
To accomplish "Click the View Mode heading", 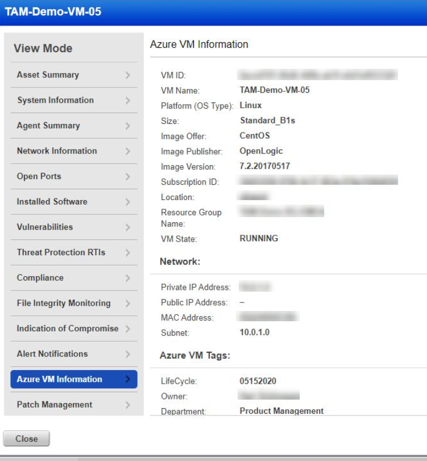I will click(43, 48).
